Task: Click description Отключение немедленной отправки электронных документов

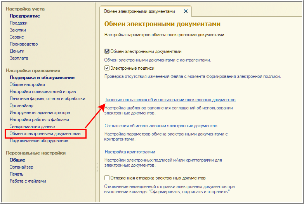Action: [x=169, y=189]
